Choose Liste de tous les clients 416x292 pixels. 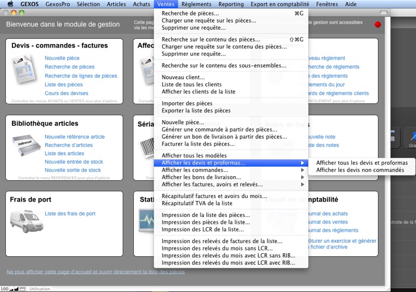[231, 84]
